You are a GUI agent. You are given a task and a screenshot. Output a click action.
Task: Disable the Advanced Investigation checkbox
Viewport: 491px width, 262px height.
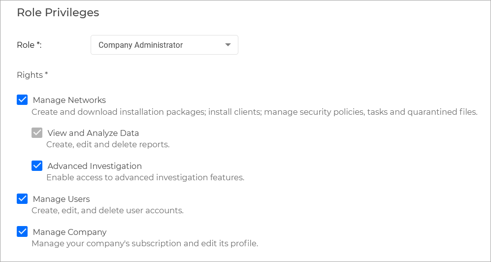click(37, 166)
